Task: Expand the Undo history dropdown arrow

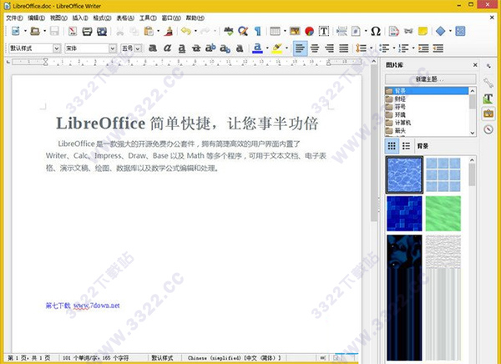Action: click(x=195, y=31)
